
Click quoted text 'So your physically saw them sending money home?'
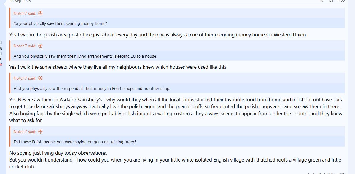point(60,23)
